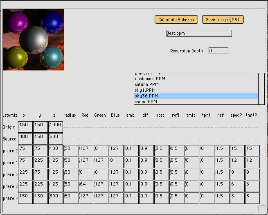
Task: Select the Sphere 4 z field showing 300
Action: tap(56, 198)
